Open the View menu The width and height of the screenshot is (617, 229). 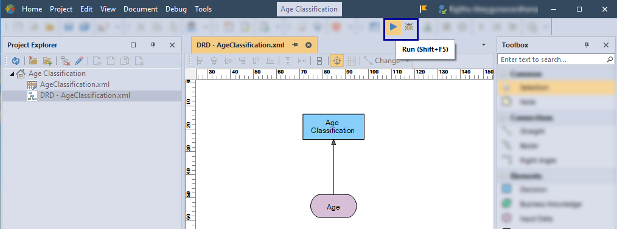point(108,9)
